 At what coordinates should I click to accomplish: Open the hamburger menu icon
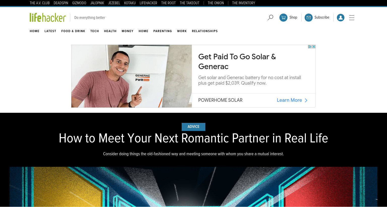[352, 18]
